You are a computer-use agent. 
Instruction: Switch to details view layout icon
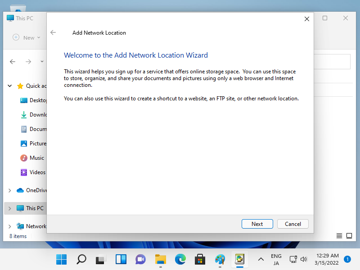[339, 236]
